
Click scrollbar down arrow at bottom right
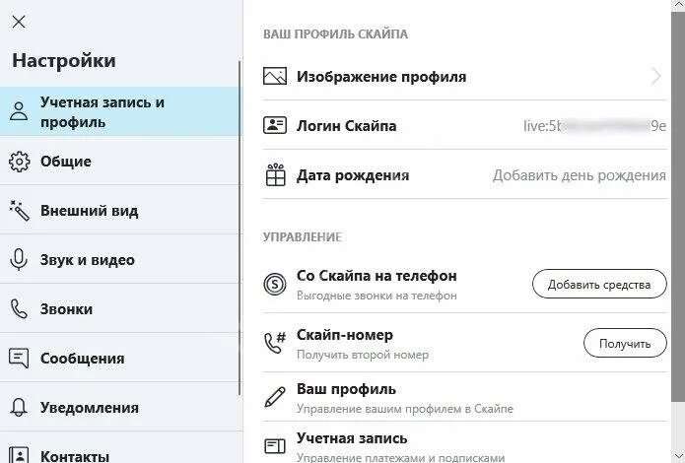click(x=678, y=455)
